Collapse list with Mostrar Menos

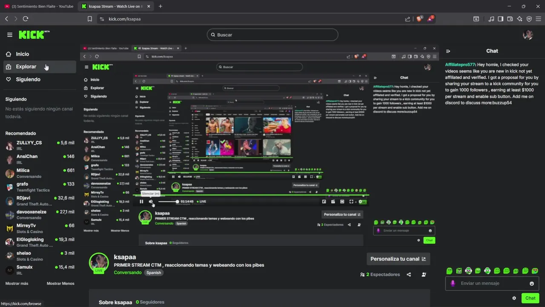click(x=60, y=284)
